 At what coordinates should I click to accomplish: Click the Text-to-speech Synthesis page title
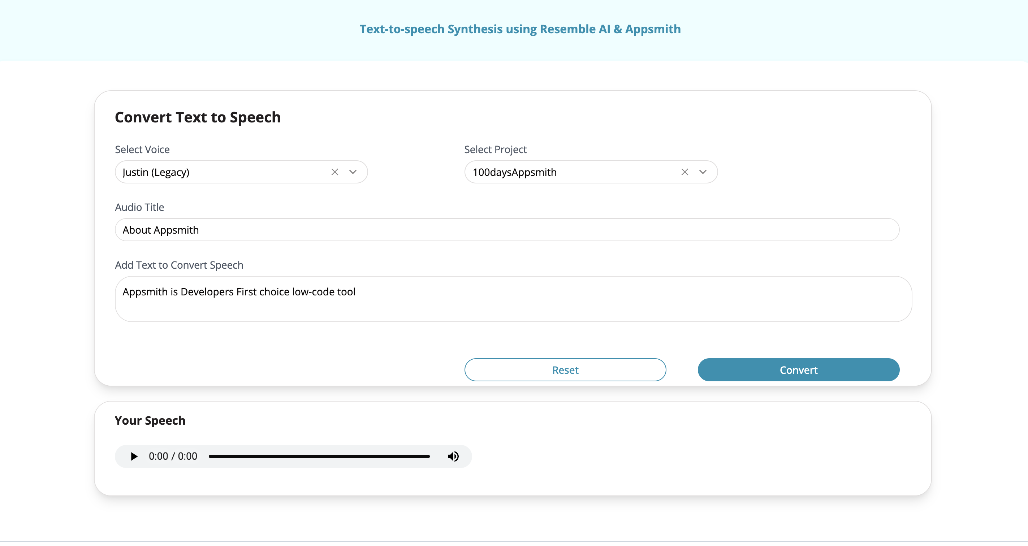[519, 29]
